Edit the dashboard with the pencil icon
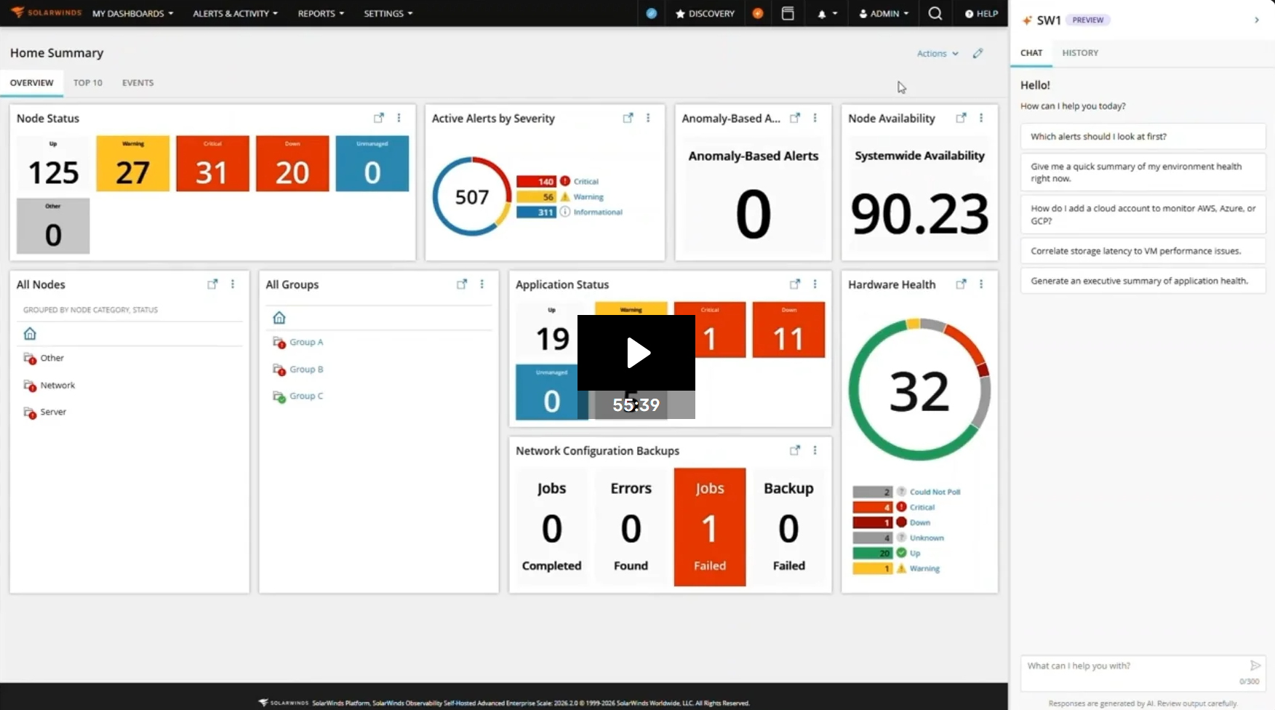This screenshot has height=710, width=1275. click(x=978, y=53)
